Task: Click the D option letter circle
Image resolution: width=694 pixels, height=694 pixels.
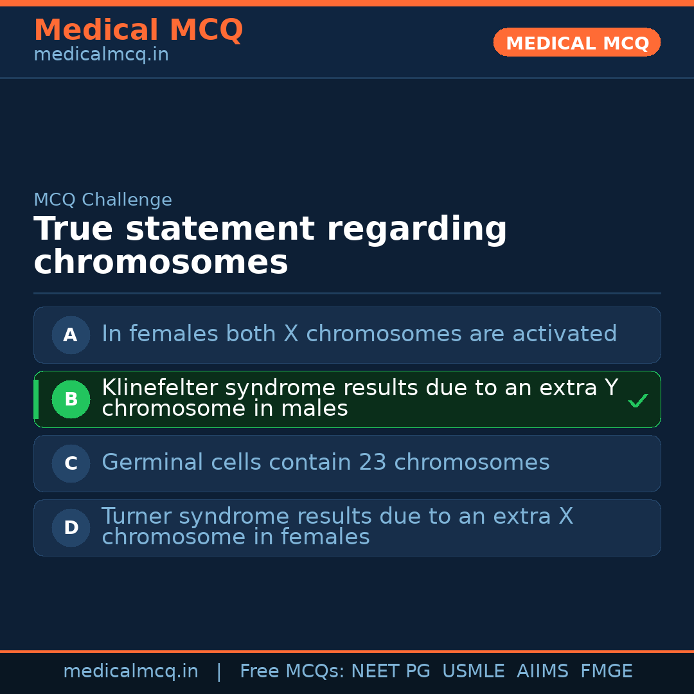Action: 71,528
